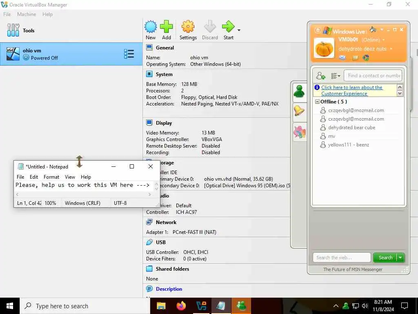Open the ohio vm list menu icon
This screenshot has height=314, width=418.
[129, 54]
